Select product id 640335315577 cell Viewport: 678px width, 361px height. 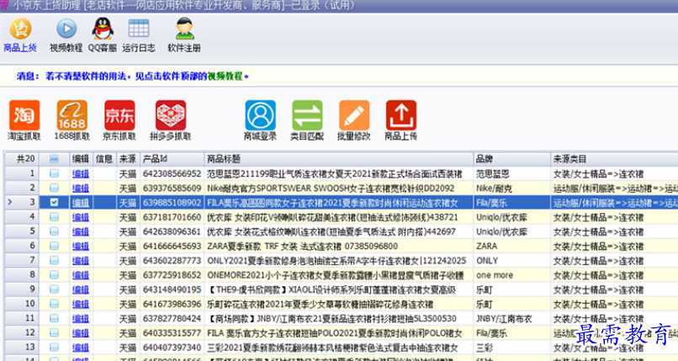point(172,333)
